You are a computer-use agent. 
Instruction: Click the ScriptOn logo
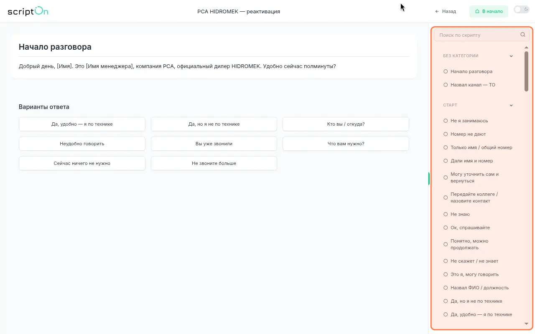pyautogui.click(x=28, y=11)
